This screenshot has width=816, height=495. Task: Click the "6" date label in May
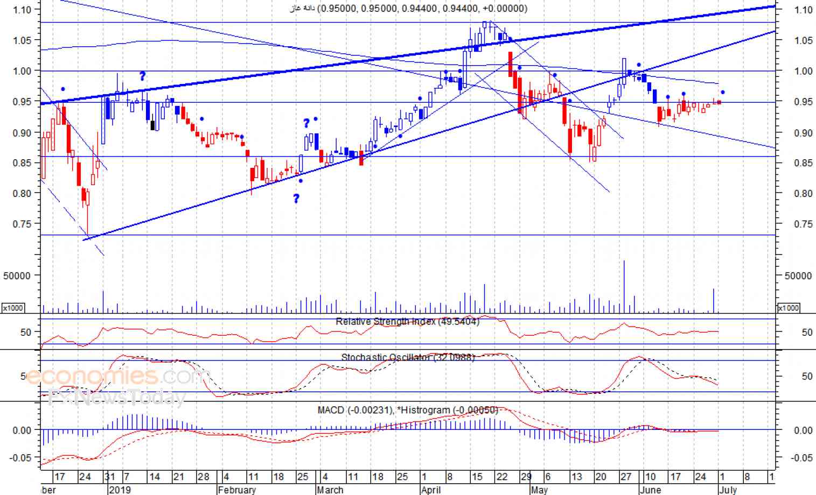pos(548,477)
